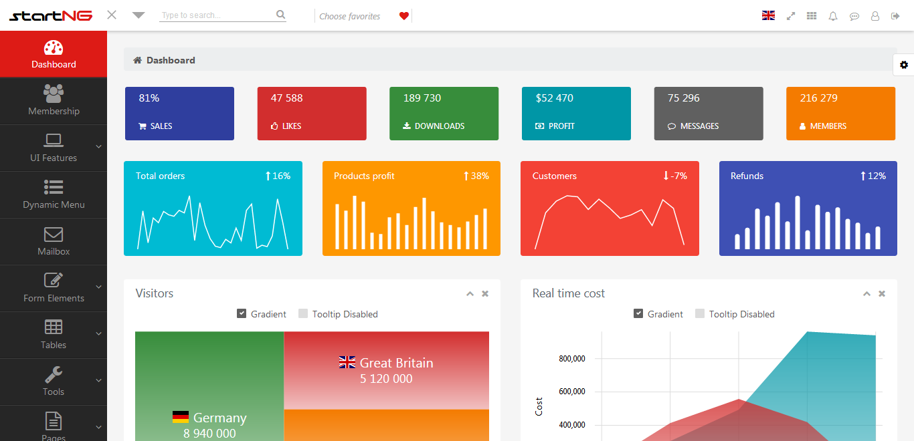The width and height of the screenshot is (914, 441).
Task: Click the Type to search field
Action: [x=216, y=15]
